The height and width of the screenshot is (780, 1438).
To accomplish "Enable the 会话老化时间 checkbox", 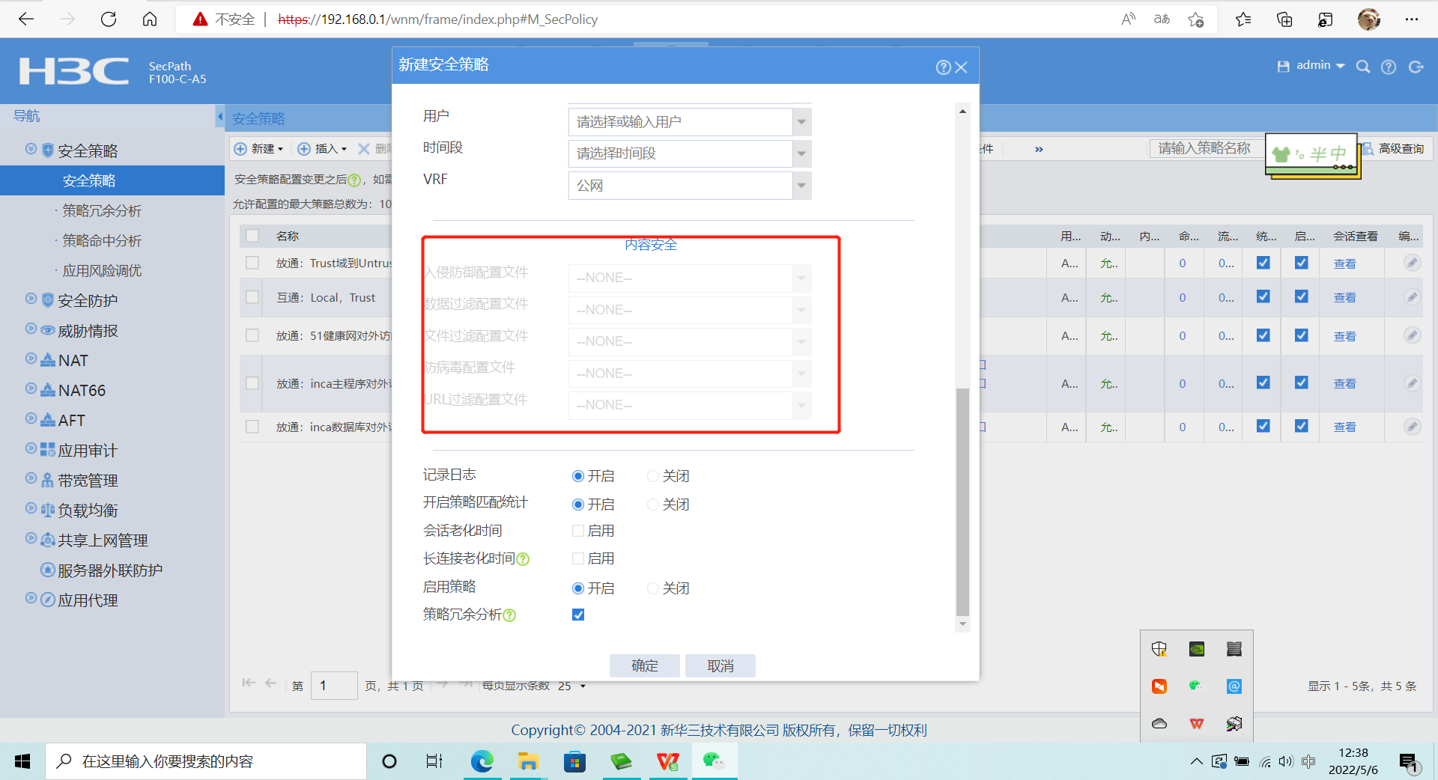I will click(578, 531).
